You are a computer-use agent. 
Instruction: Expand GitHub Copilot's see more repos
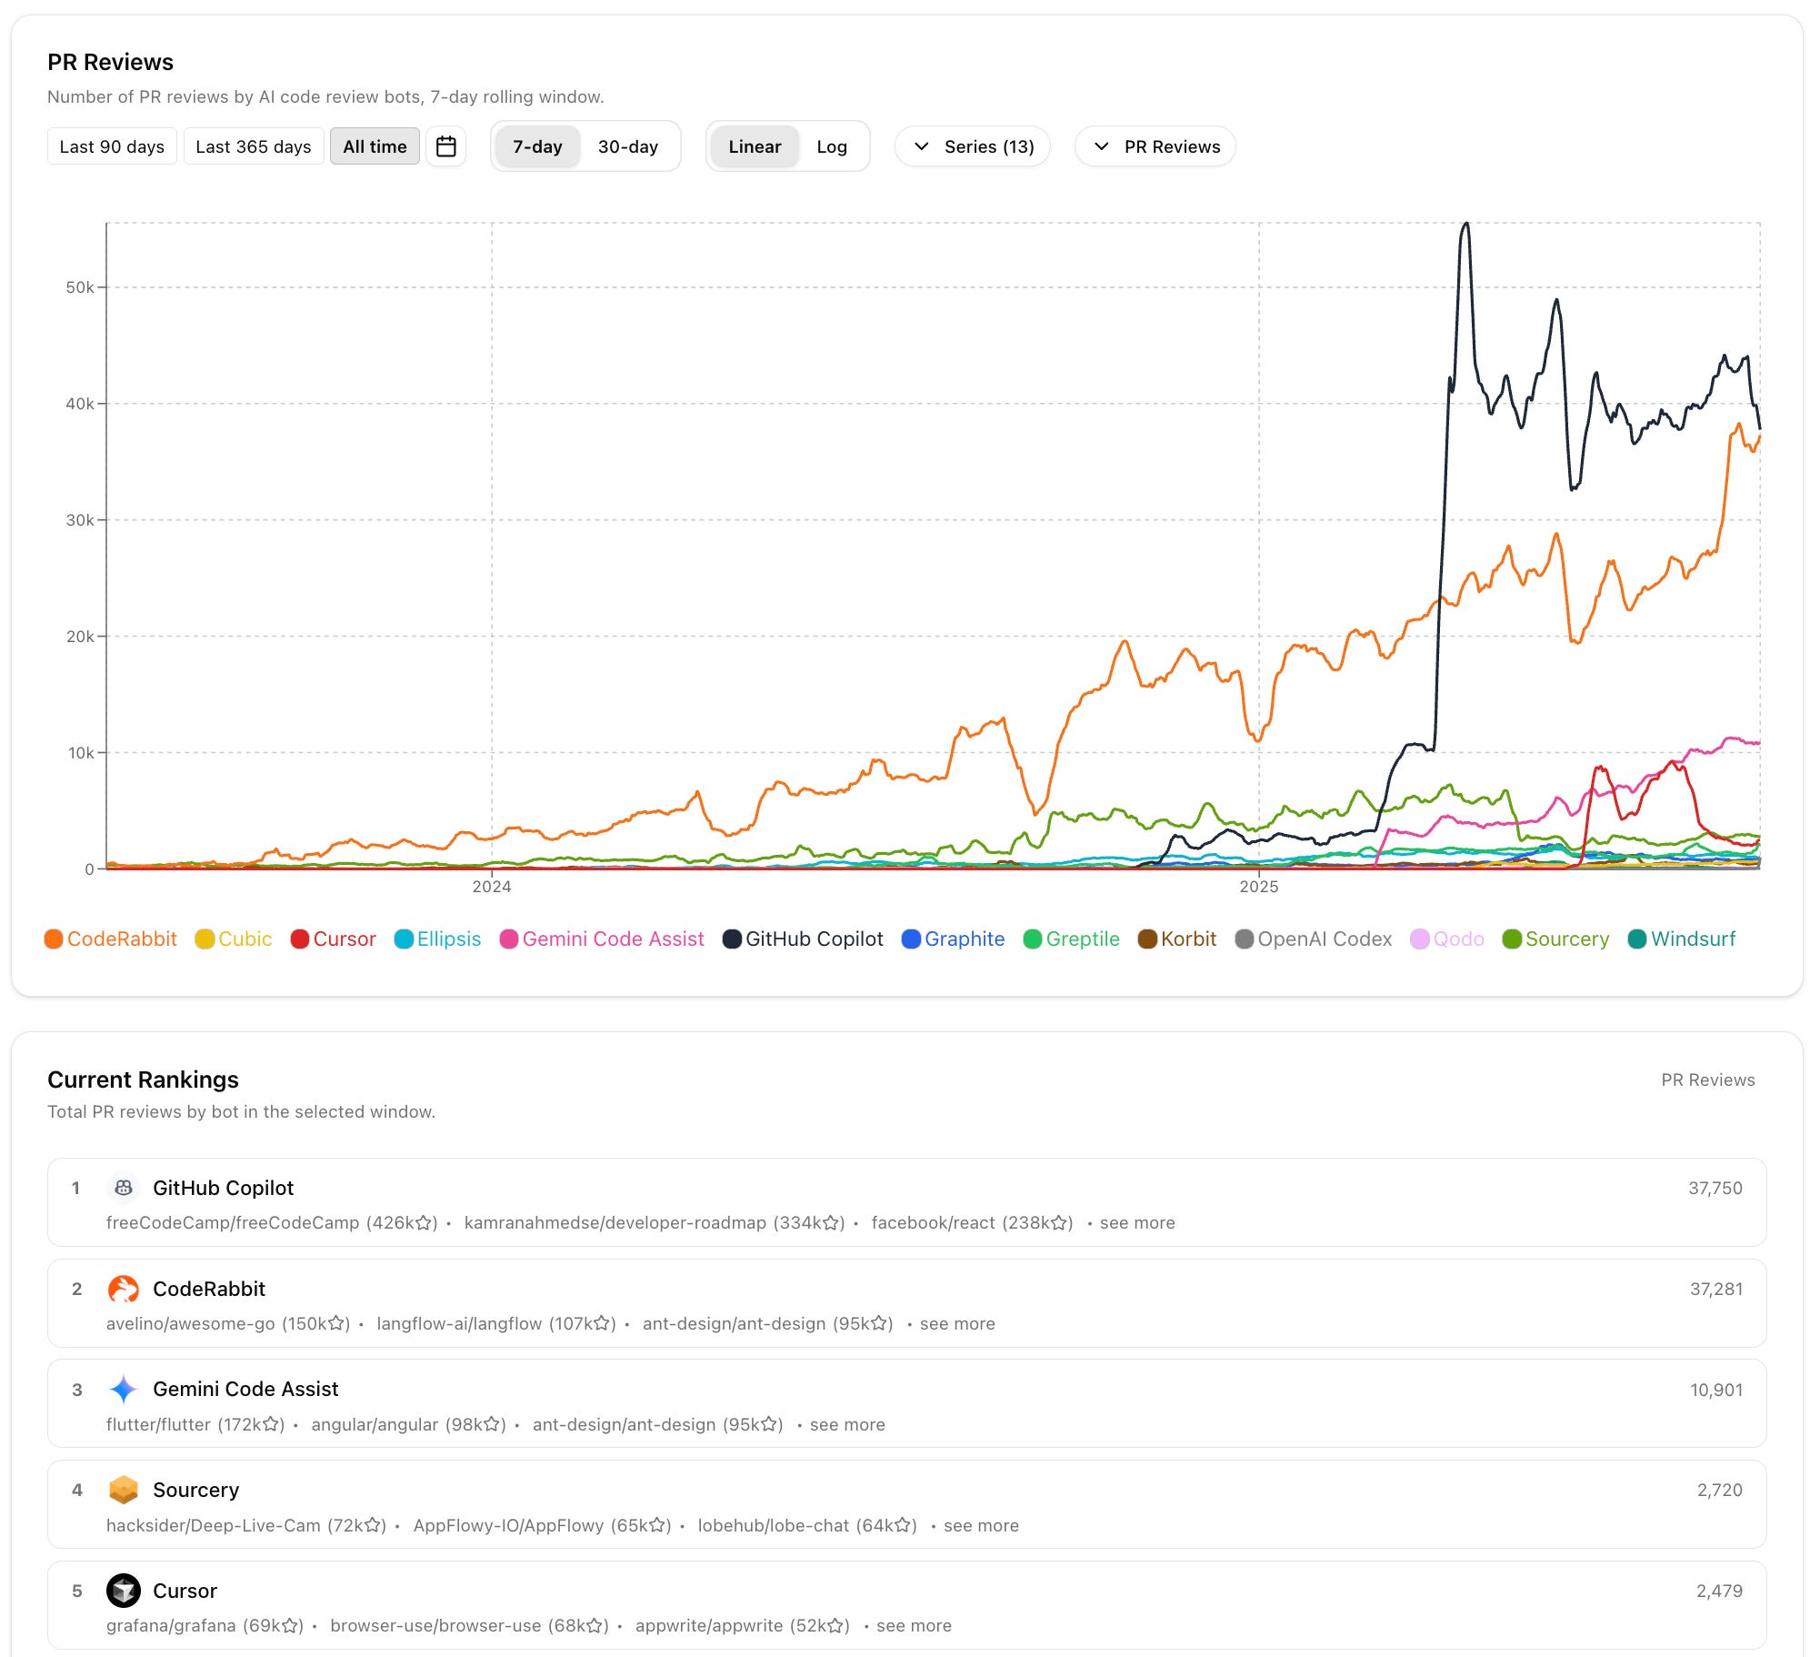click(1136, 1223)
